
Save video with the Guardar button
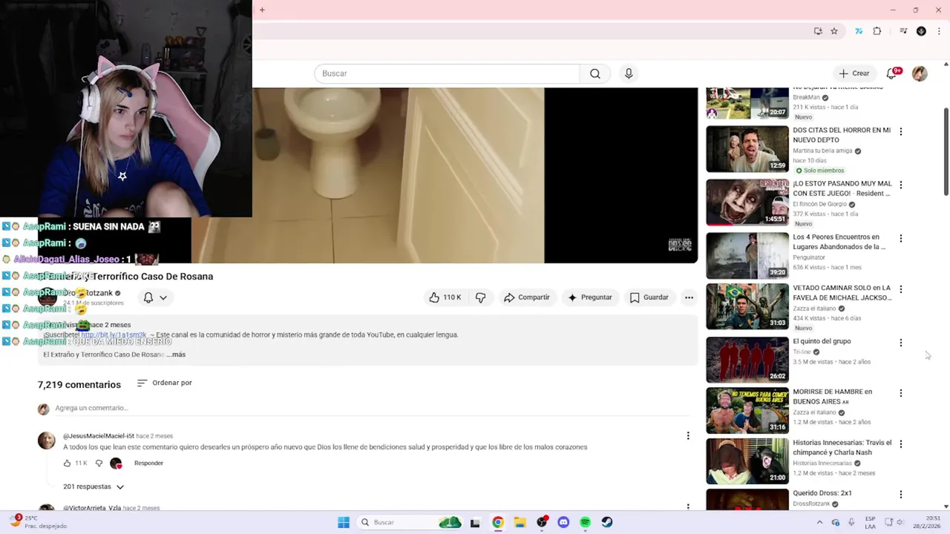pos(649,297)
